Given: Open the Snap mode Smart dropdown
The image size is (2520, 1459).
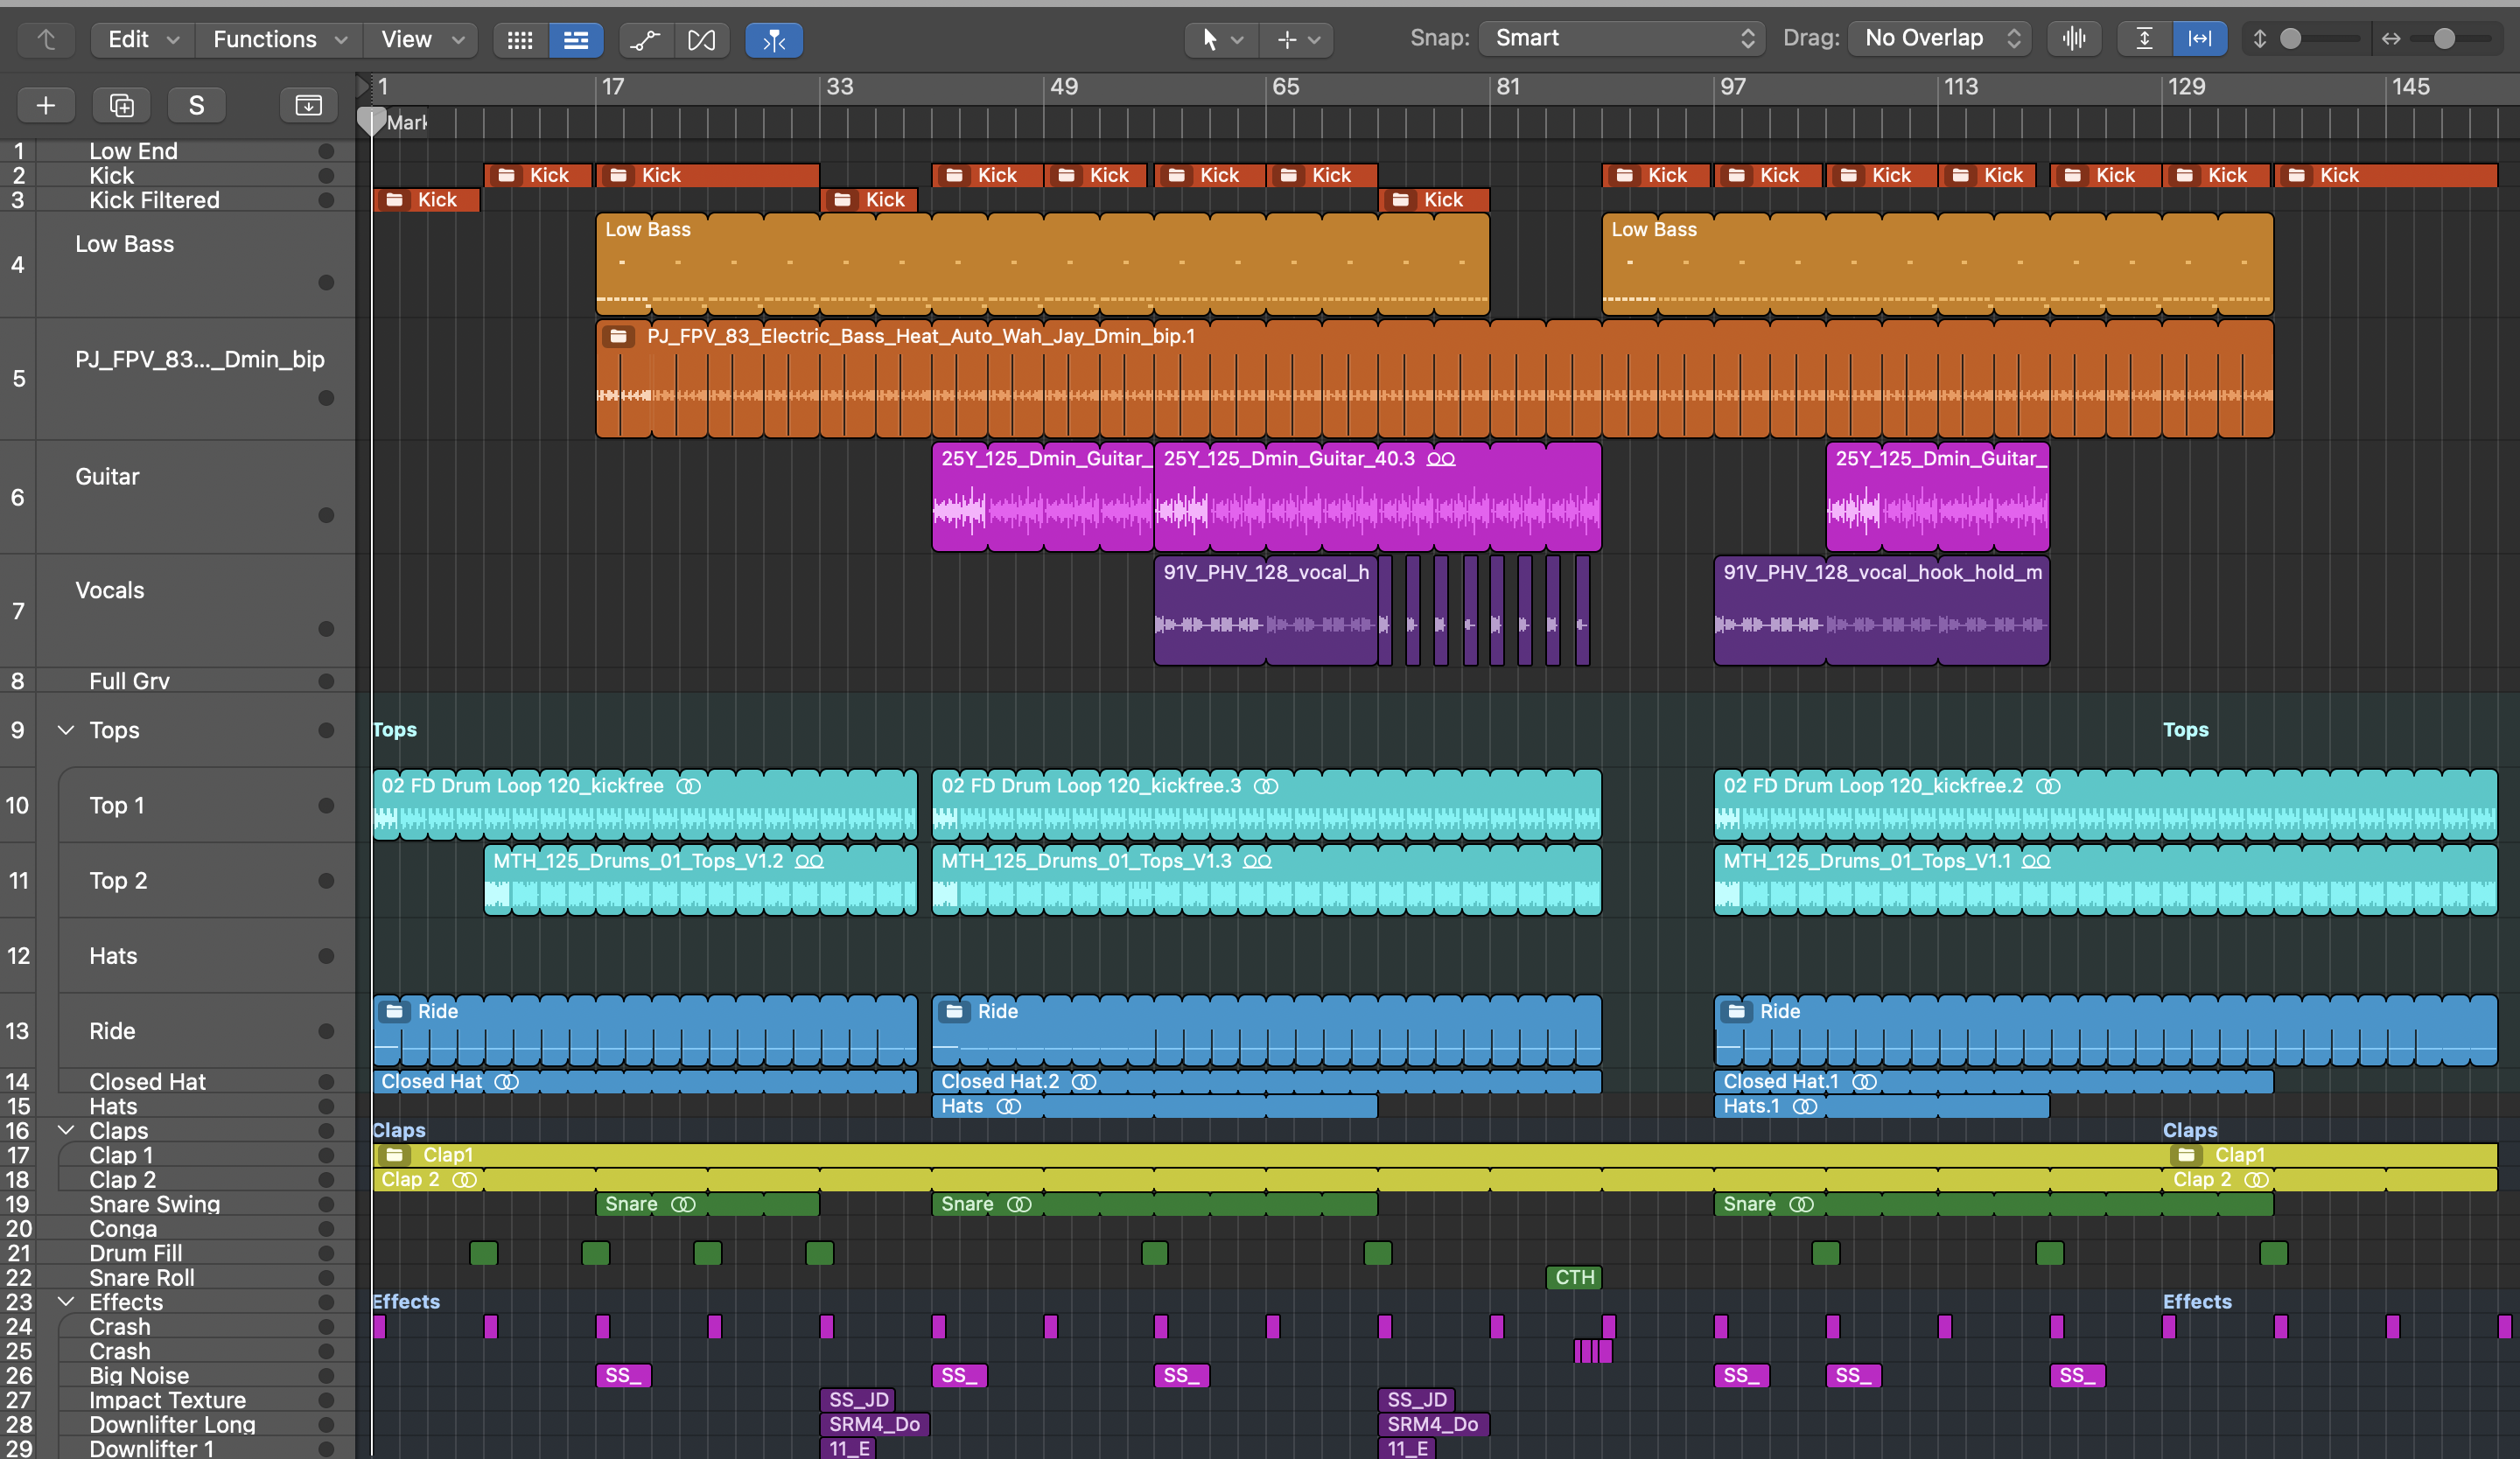Looking at the screenshot, I should pyautogui.click(x=1621, y=39).
